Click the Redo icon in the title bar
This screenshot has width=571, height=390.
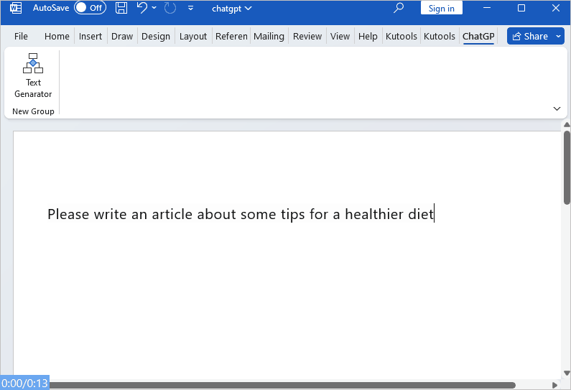pos(170,9)
